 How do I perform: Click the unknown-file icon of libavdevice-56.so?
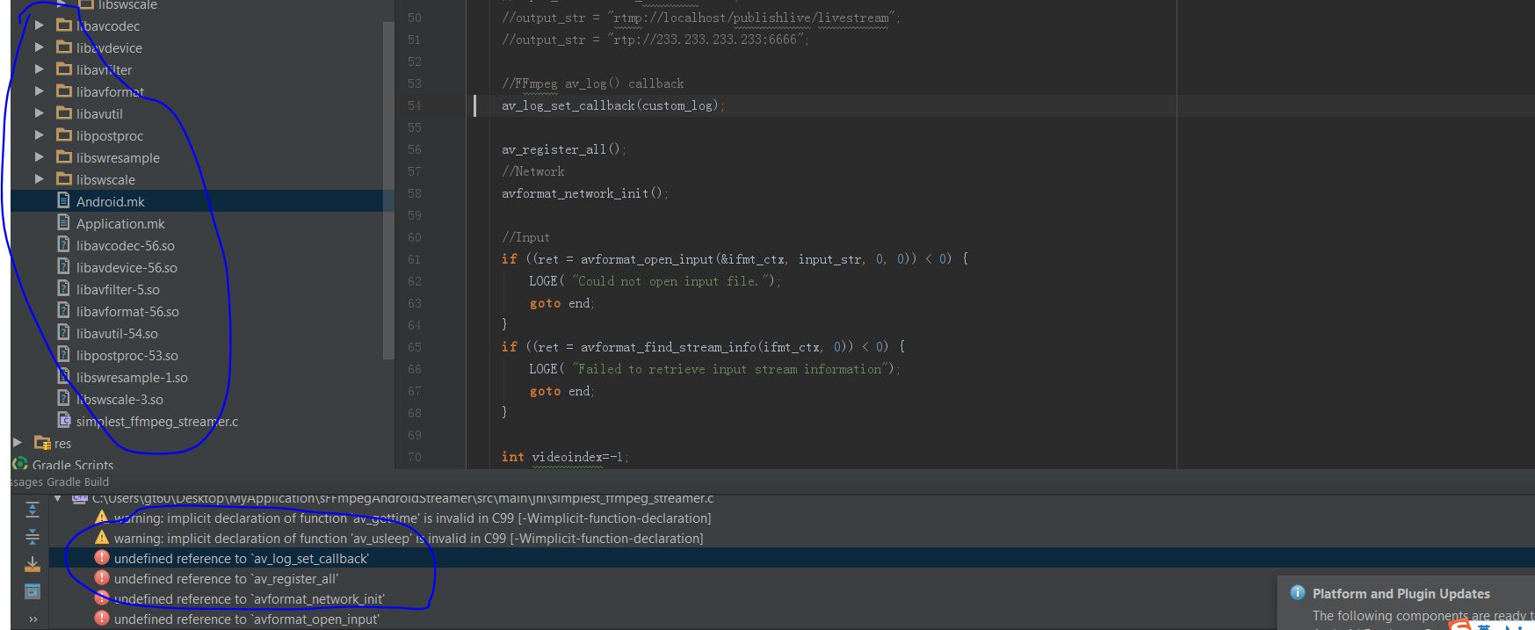click(x=63, y=267)
